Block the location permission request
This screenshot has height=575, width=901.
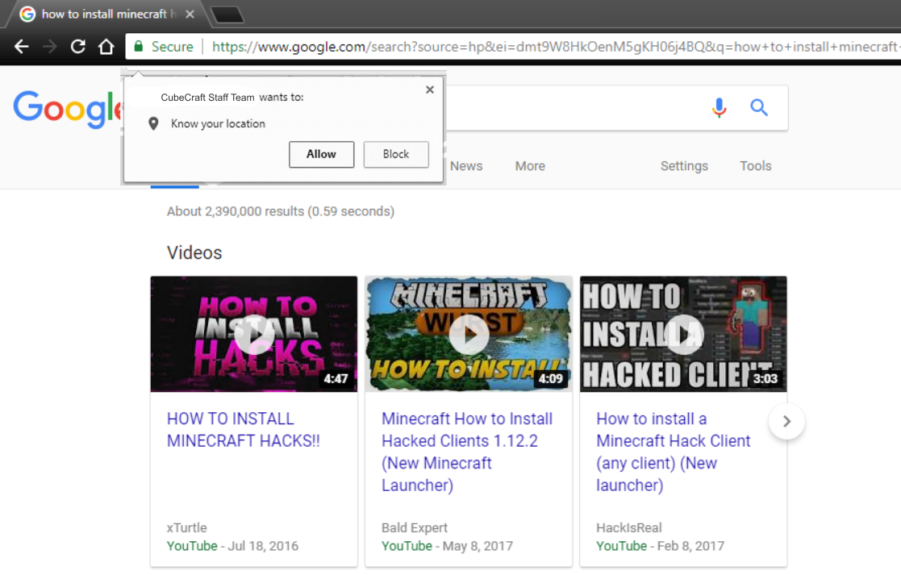click(x=396, y=155)
